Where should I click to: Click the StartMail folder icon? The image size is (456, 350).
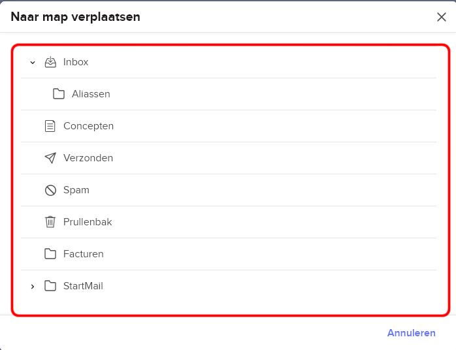tap(50, 286)
